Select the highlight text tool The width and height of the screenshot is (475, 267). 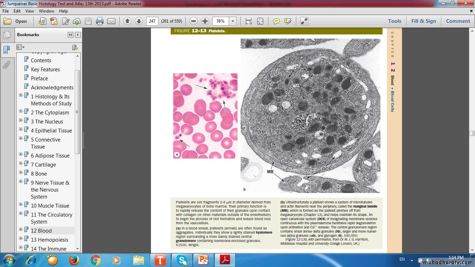pos(288,21)
